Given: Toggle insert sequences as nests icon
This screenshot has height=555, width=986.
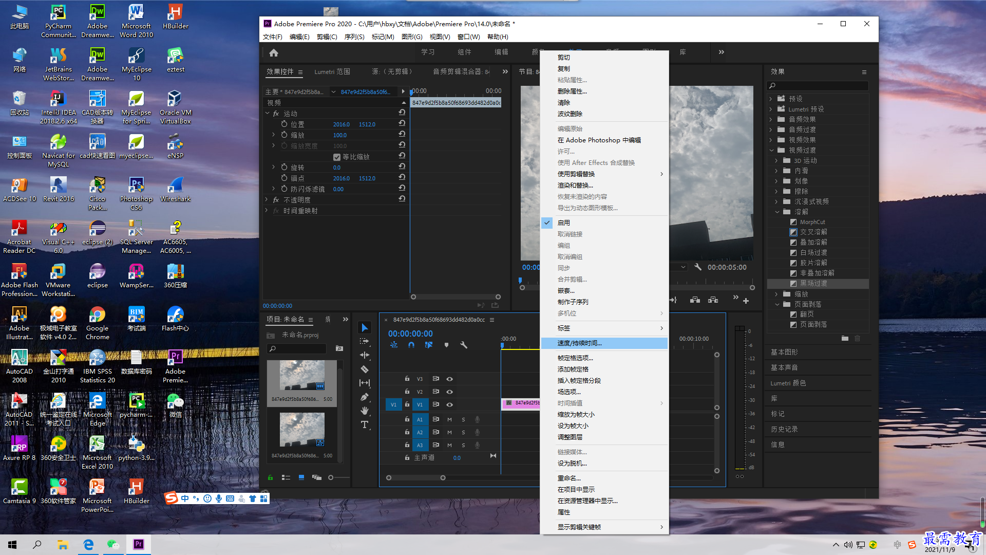Looking at the screenshot, I should [x=394, y=345].
